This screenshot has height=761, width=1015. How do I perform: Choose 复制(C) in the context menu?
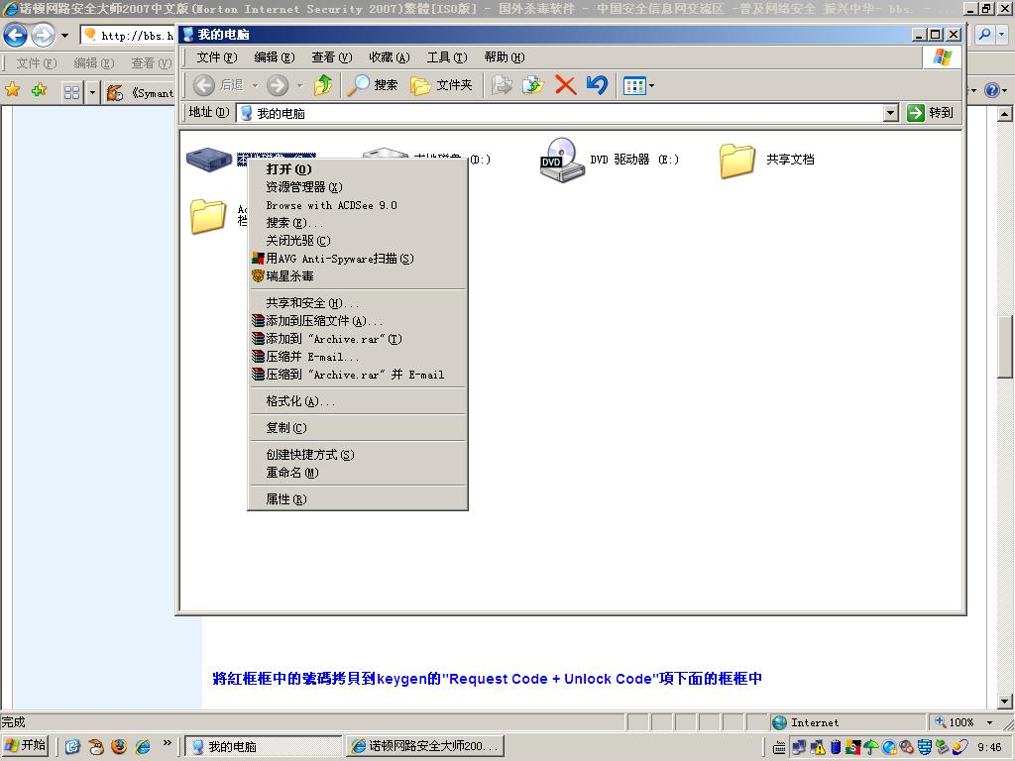click(x=357, y=428)
